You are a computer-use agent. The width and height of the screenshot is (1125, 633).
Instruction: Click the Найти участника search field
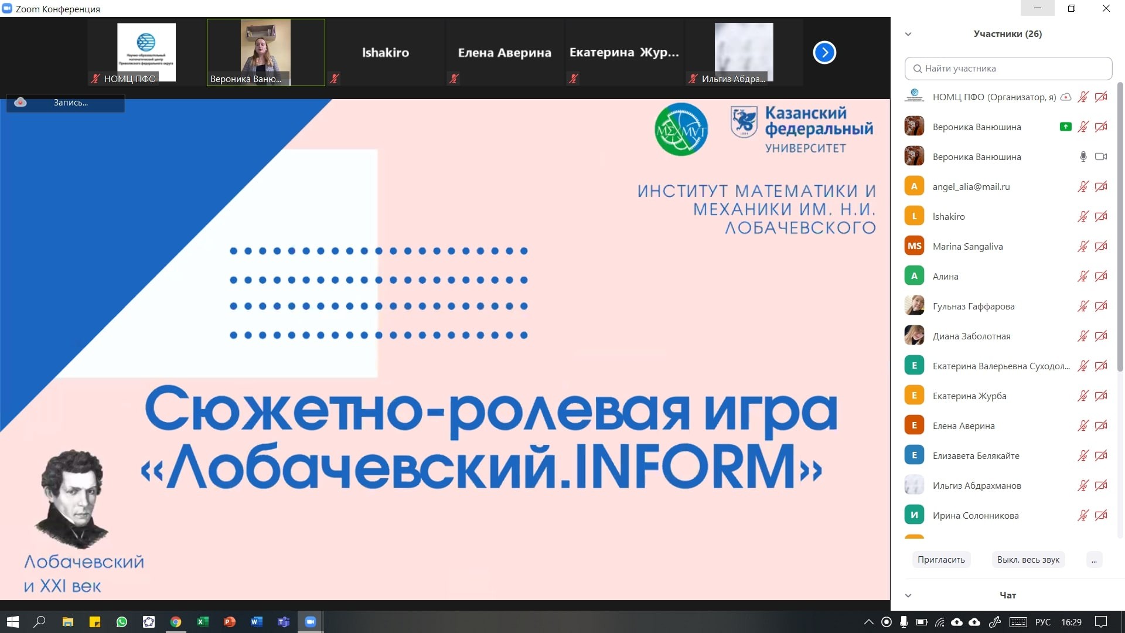tap(1008, 69)
